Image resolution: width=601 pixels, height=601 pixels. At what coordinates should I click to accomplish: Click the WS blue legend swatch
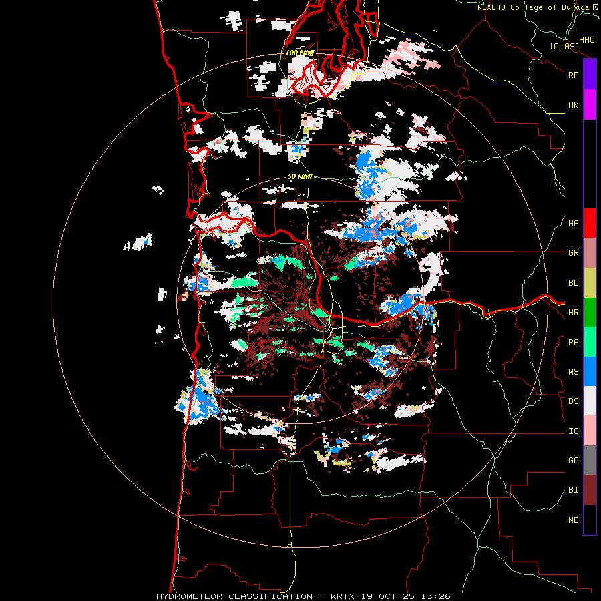[590, 371]
